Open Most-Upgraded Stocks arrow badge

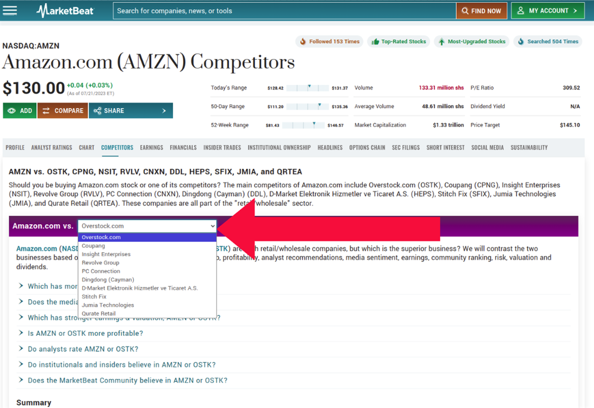pos(471,42)
